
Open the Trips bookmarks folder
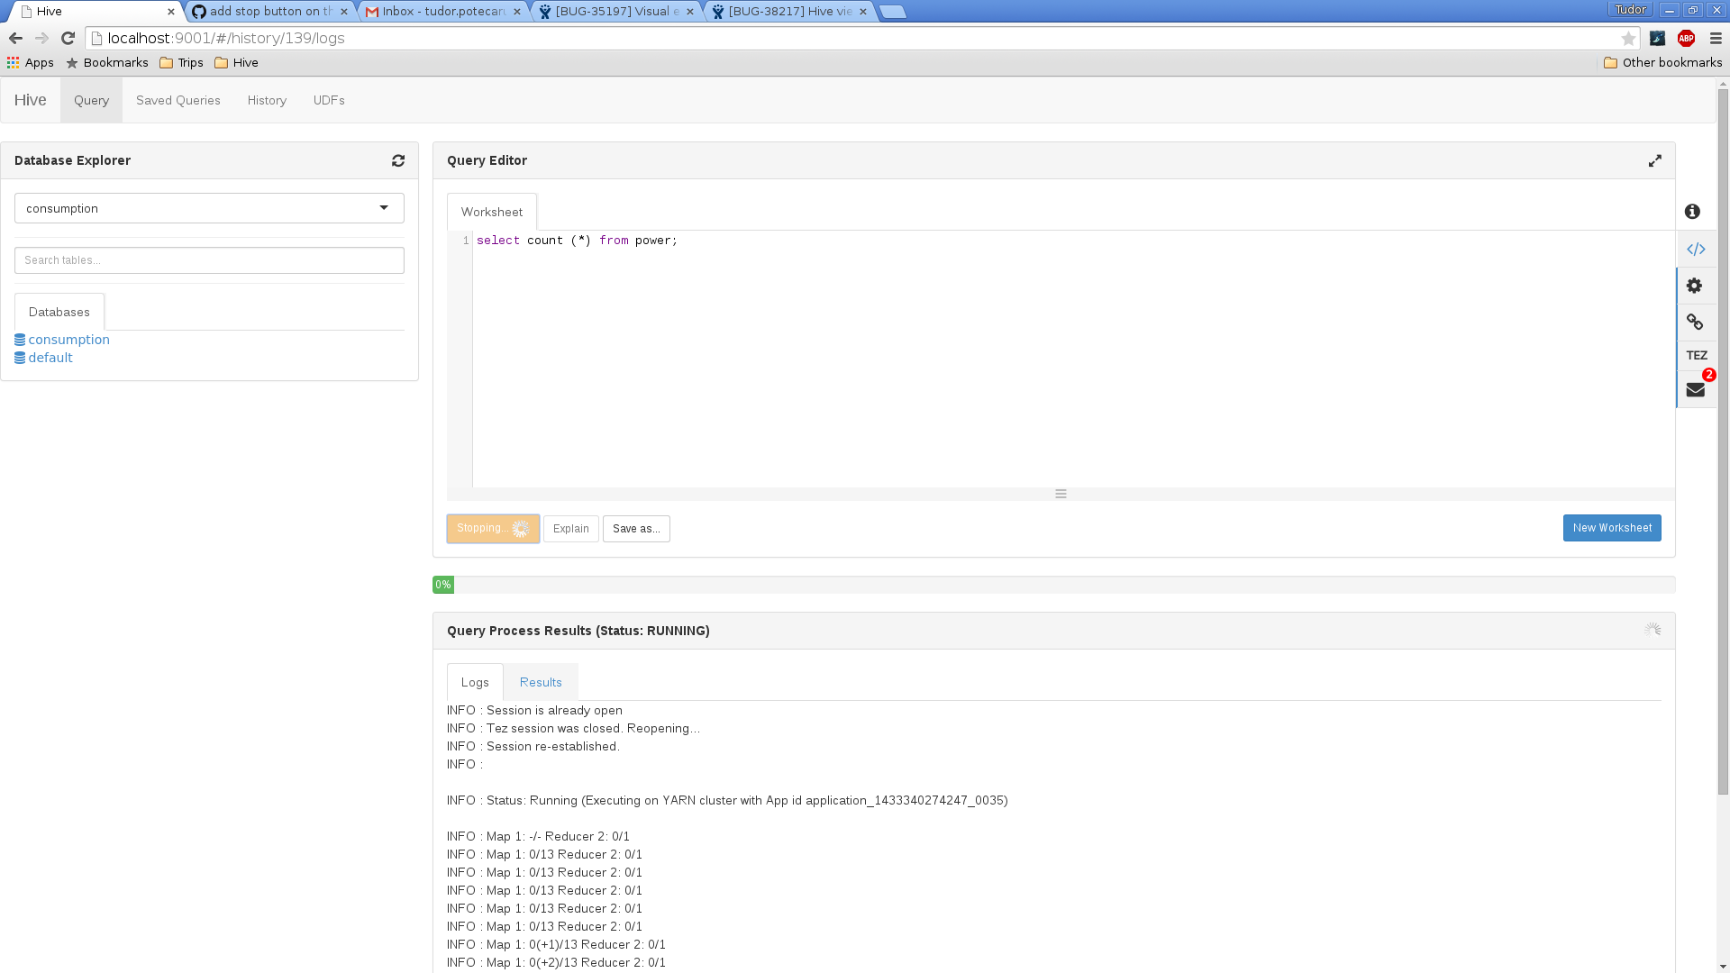181,62
